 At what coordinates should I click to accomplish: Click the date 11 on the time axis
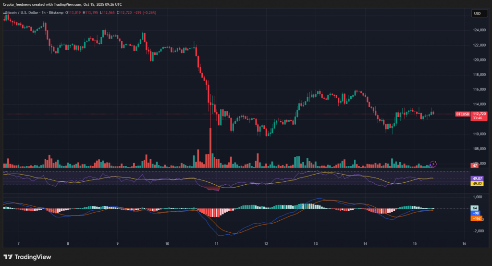[217, 244]
